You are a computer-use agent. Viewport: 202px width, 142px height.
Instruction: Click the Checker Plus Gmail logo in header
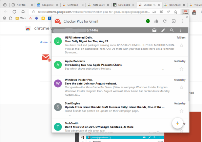coord(58,21)
